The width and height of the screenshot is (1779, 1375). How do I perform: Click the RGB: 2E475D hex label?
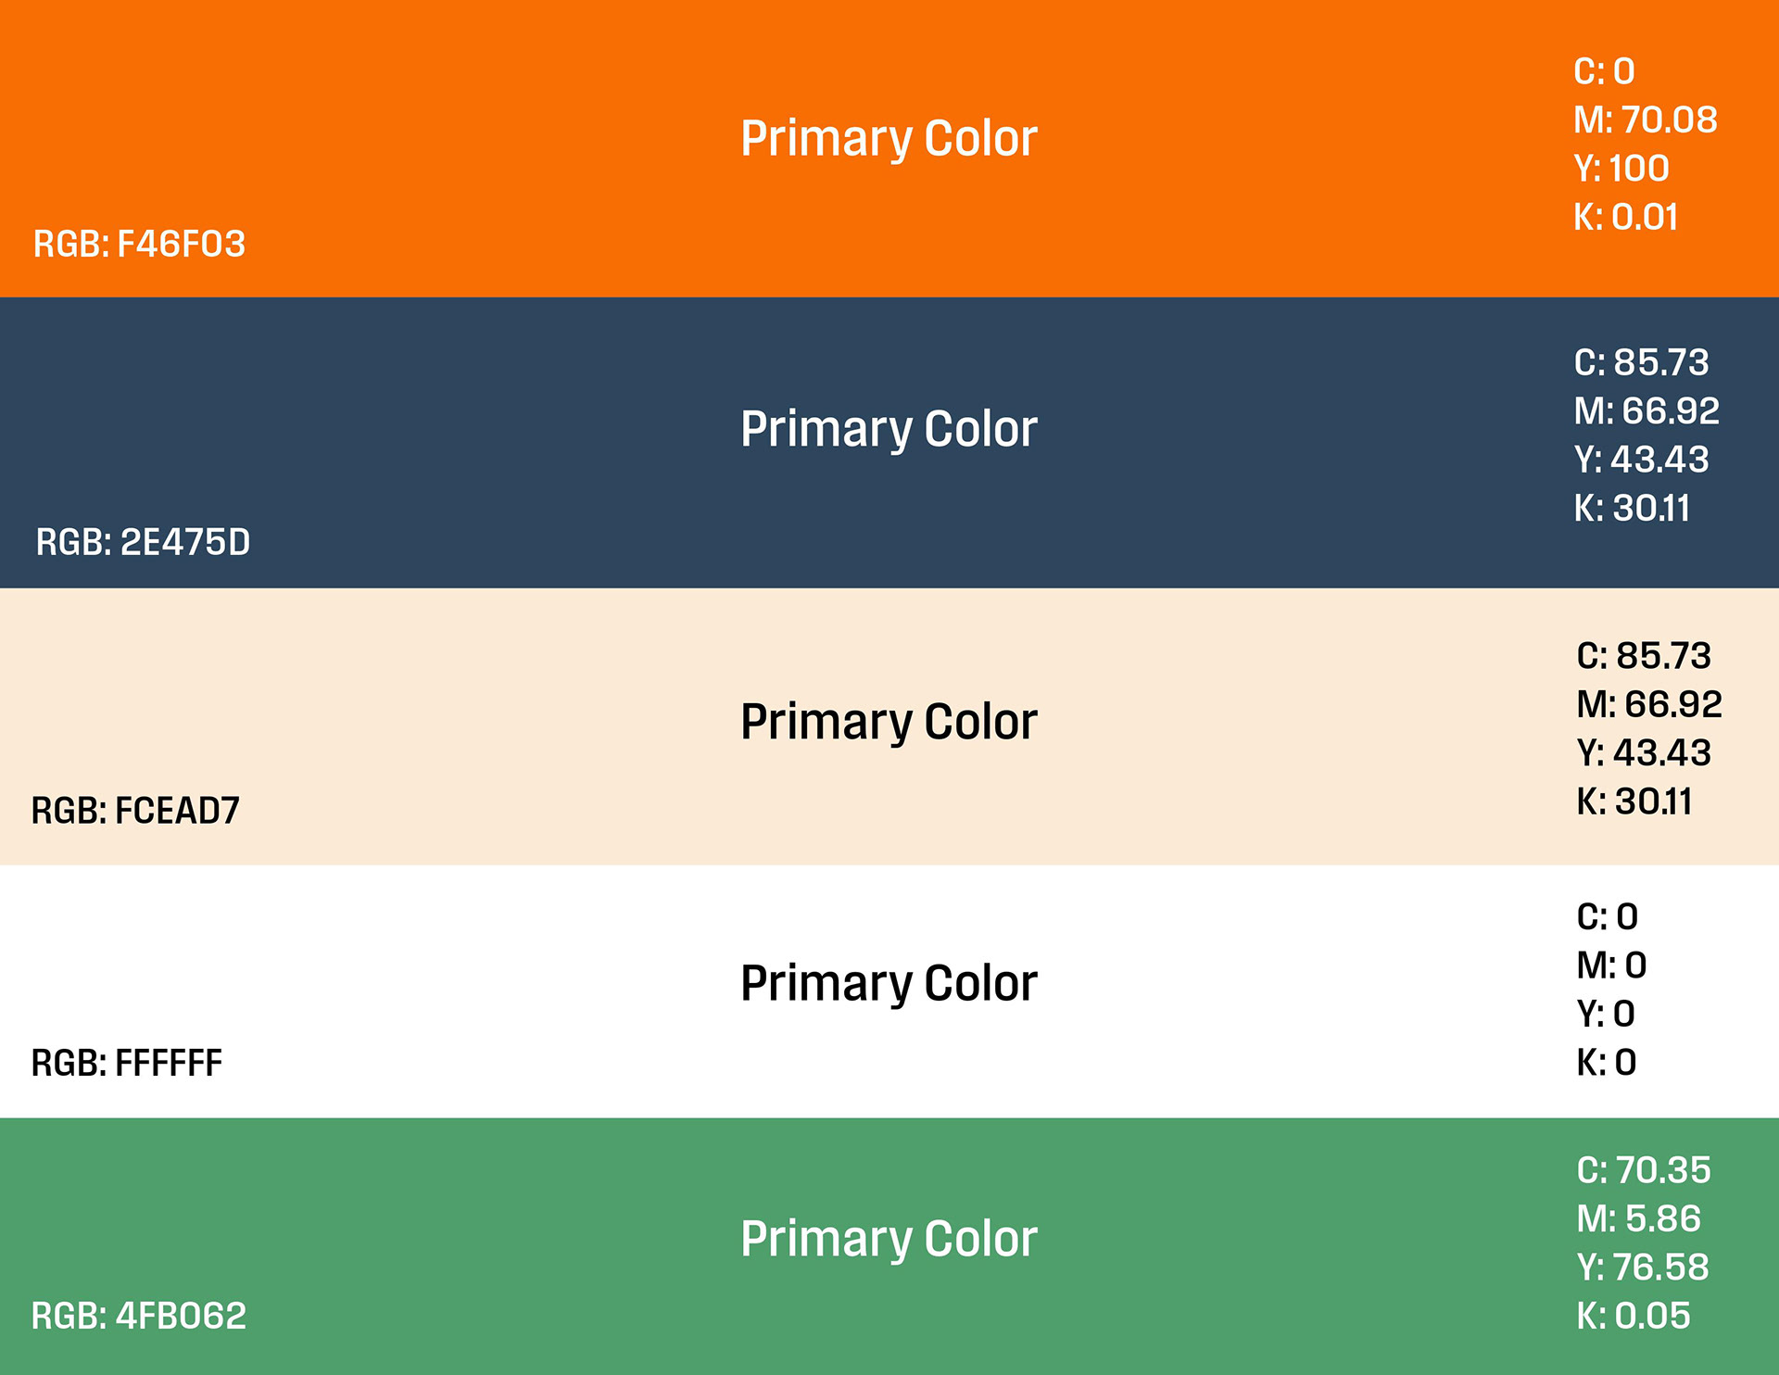[x=143, y=542]
